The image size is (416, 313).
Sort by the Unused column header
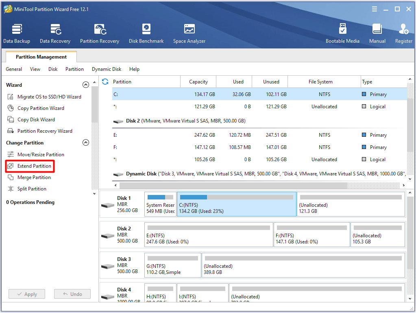pos(270,82)
